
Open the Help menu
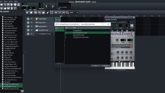(x=16, y=2)
